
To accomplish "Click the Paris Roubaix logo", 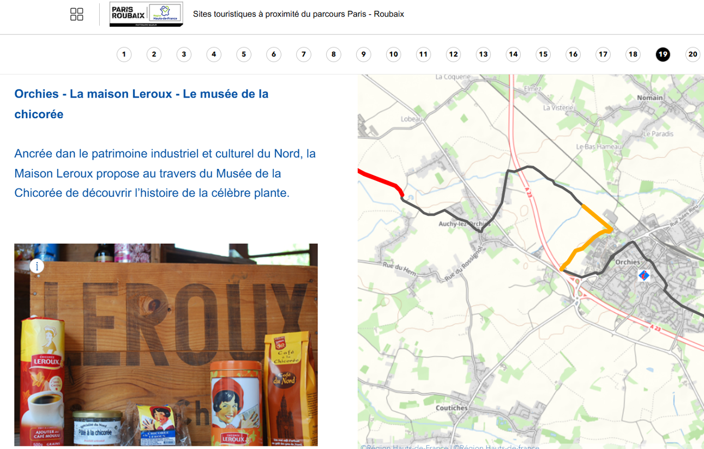I will [146, 14].
